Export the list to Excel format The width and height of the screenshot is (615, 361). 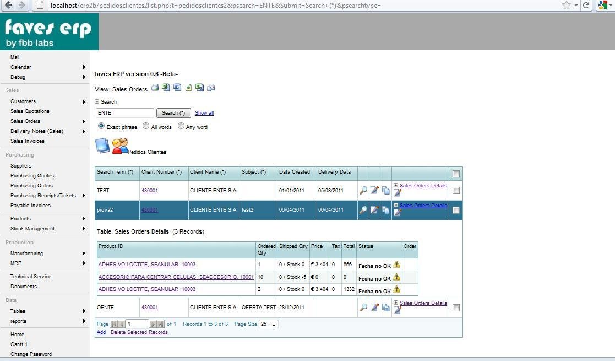coord(166,87)
